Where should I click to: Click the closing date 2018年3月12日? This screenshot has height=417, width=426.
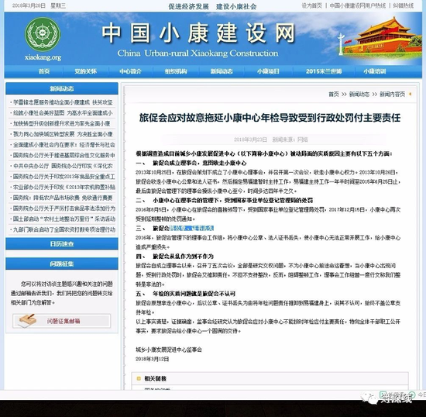pyautogui.click(x=152, y=359)
